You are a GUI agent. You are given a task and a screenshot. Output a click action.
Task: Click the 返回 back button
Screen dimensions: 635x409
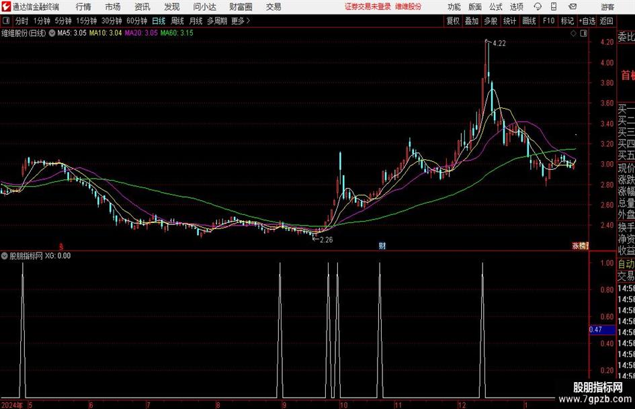click(606, 21)
